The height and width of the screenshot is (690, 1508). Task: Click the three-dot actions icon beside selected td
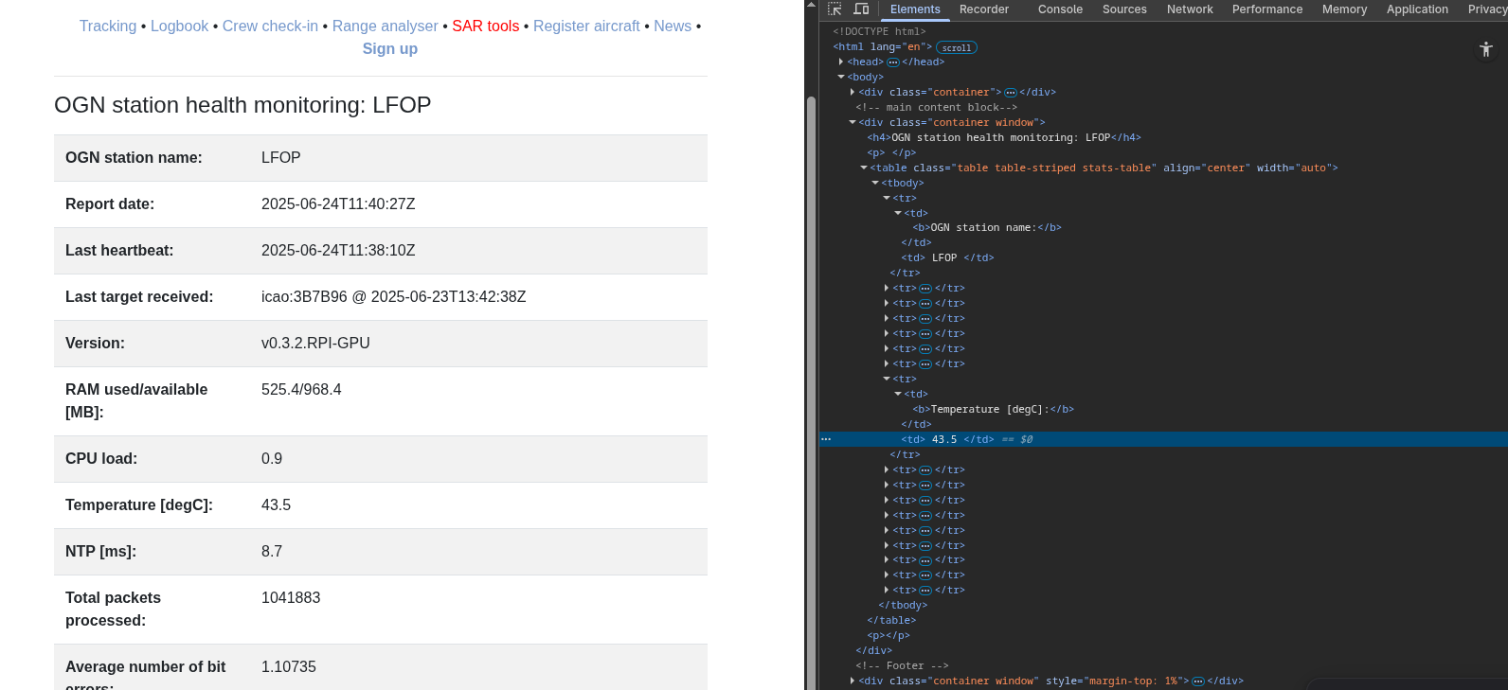point(826,439)
